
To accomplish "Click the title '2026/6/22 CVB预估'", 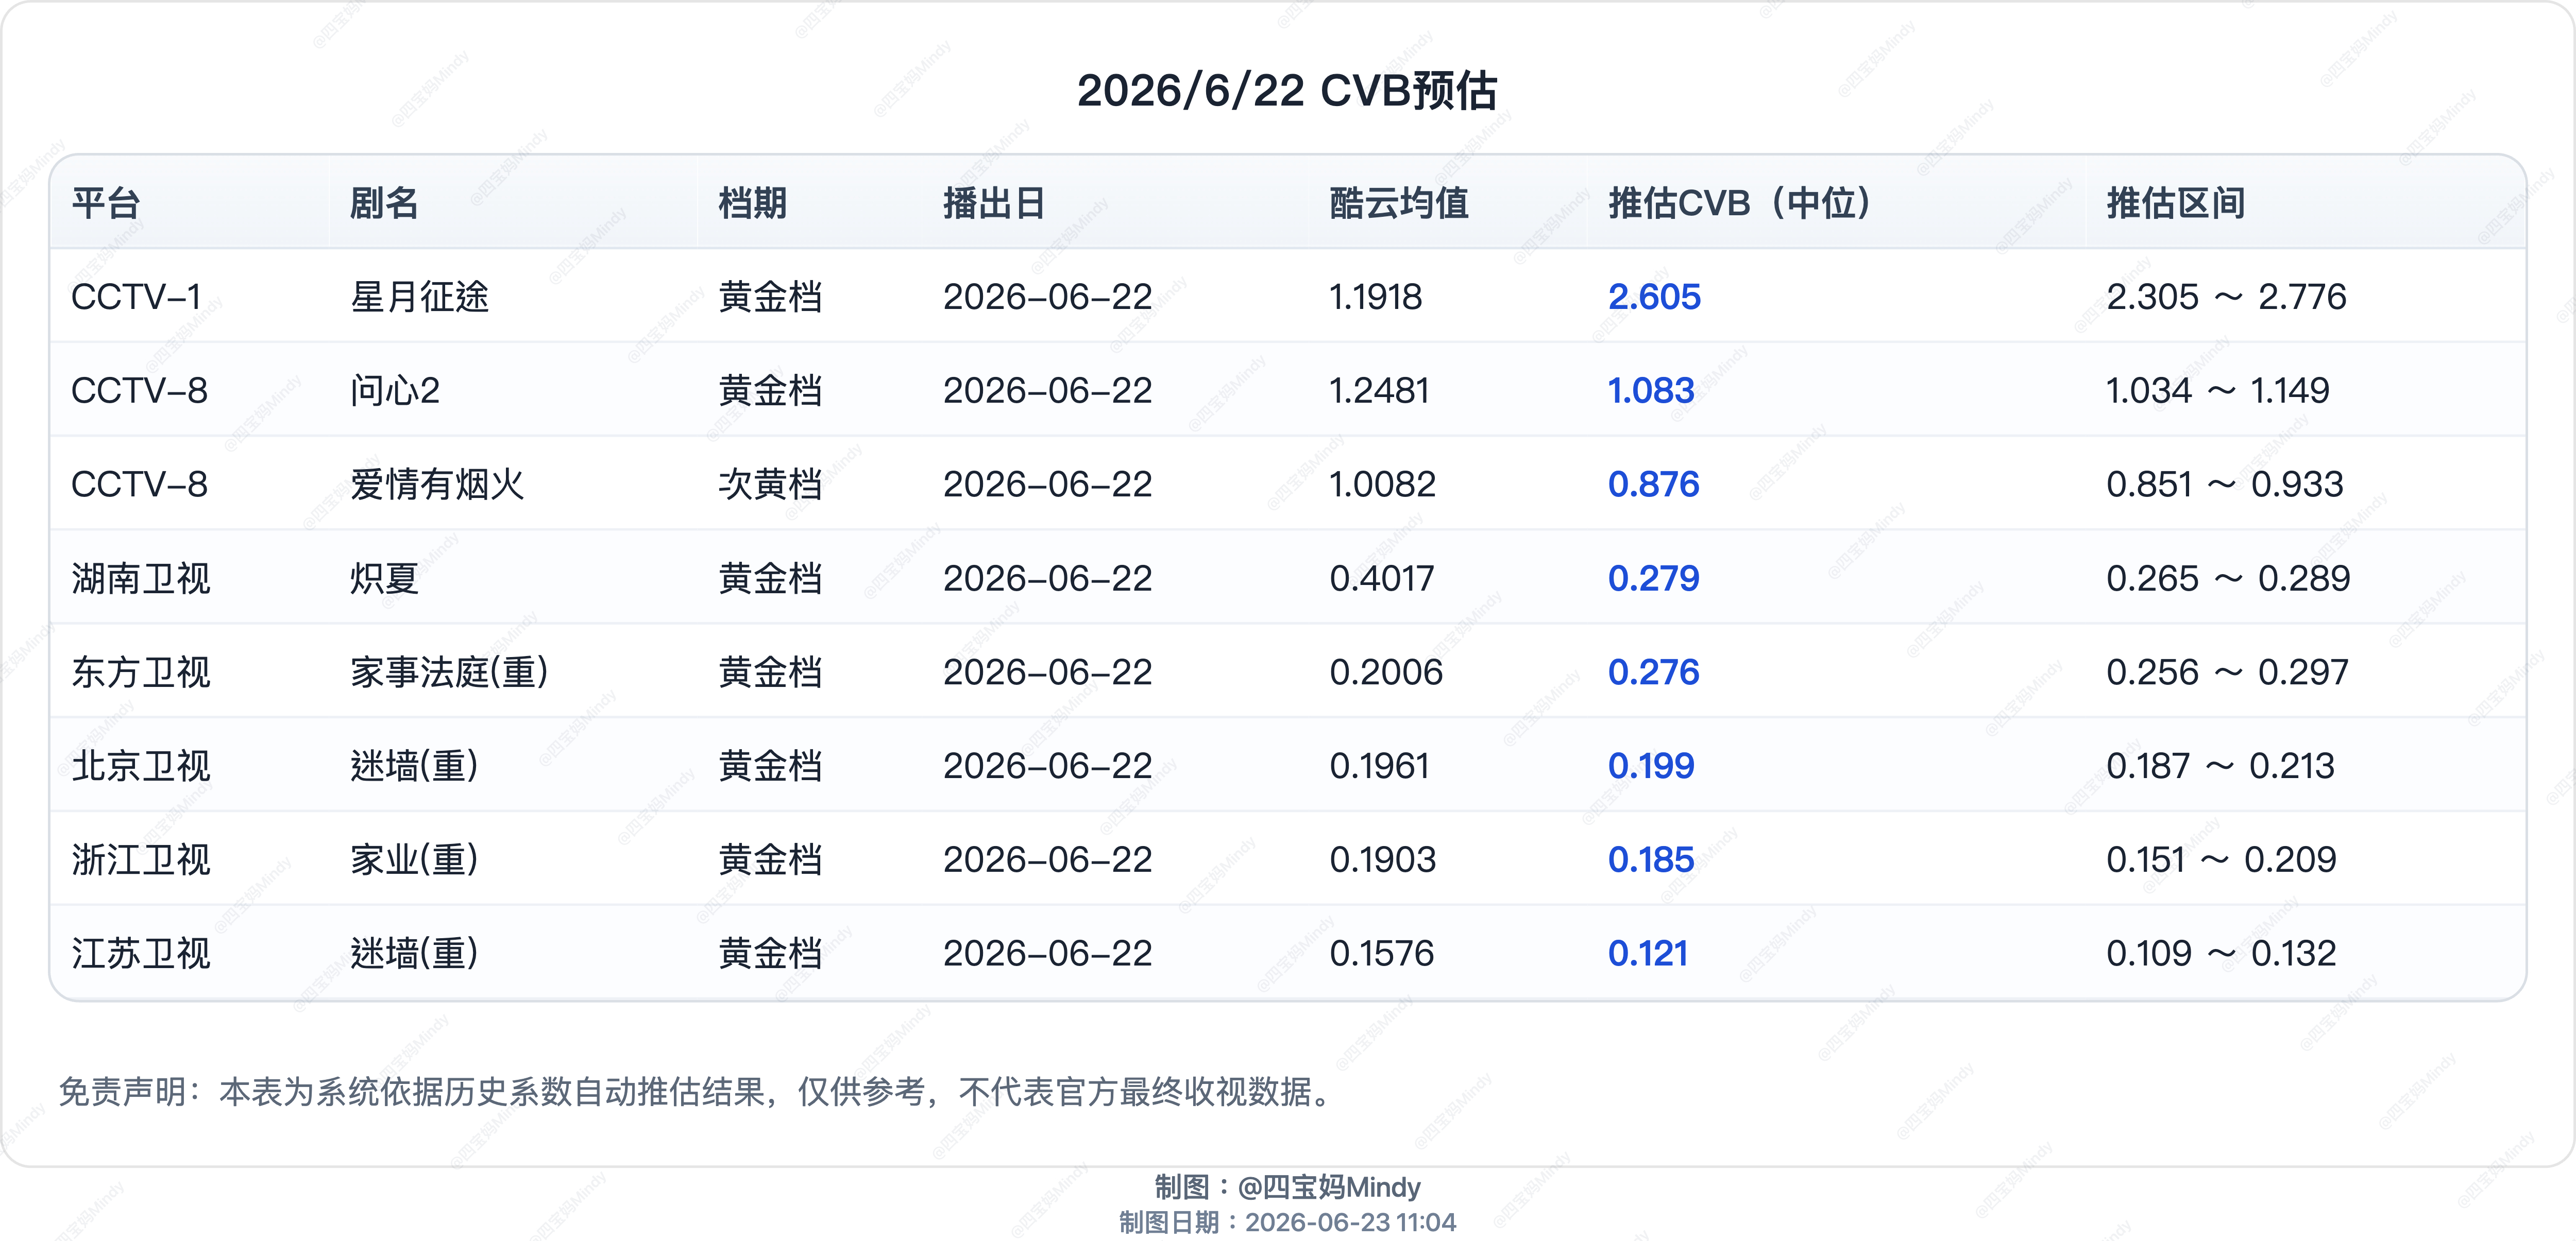I will tap(1287, 91).
